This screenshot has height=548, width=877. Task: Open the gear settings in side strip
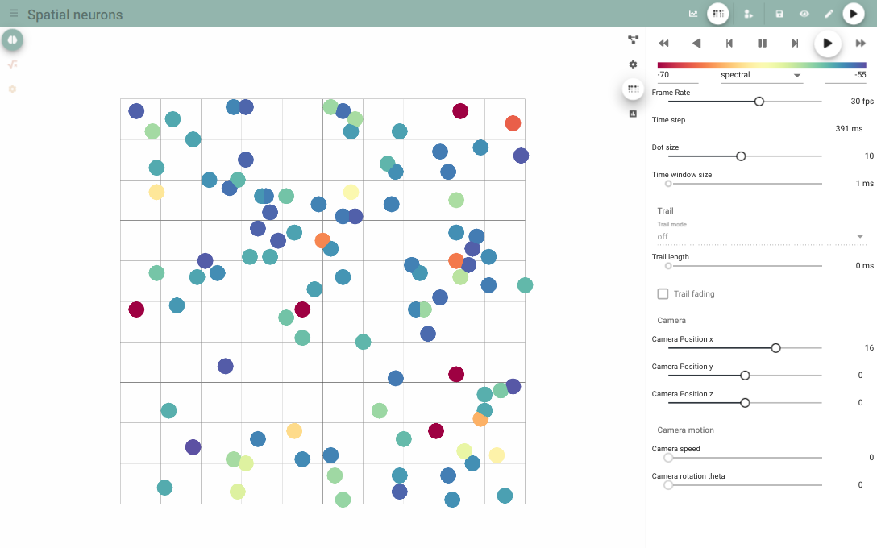(633, 64)
